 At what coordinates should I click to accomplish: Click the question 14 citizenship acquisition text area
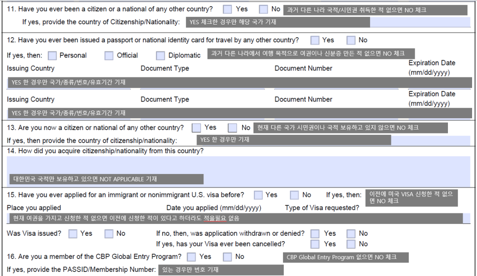click(238, 171)
